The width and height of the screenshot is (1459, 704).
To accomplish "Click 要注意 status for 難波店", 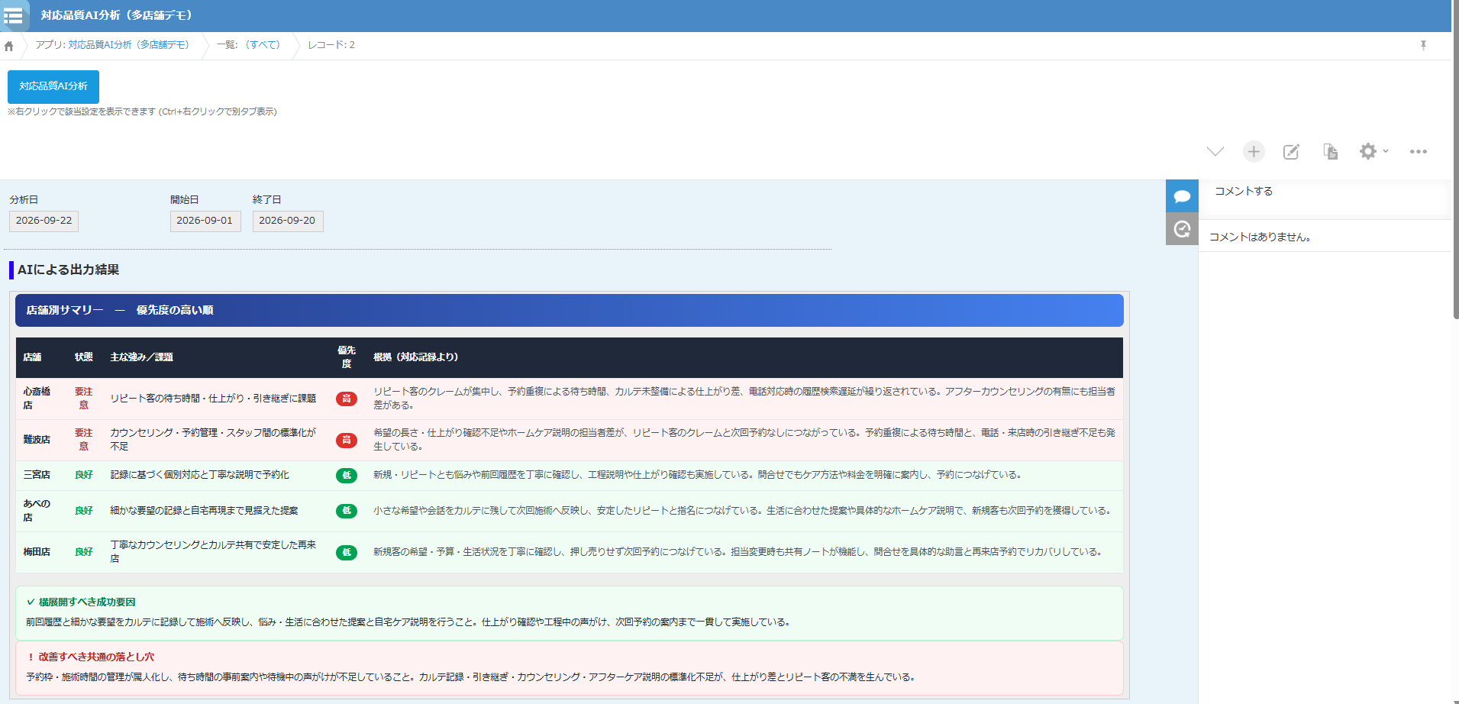I will click(84, 440).
